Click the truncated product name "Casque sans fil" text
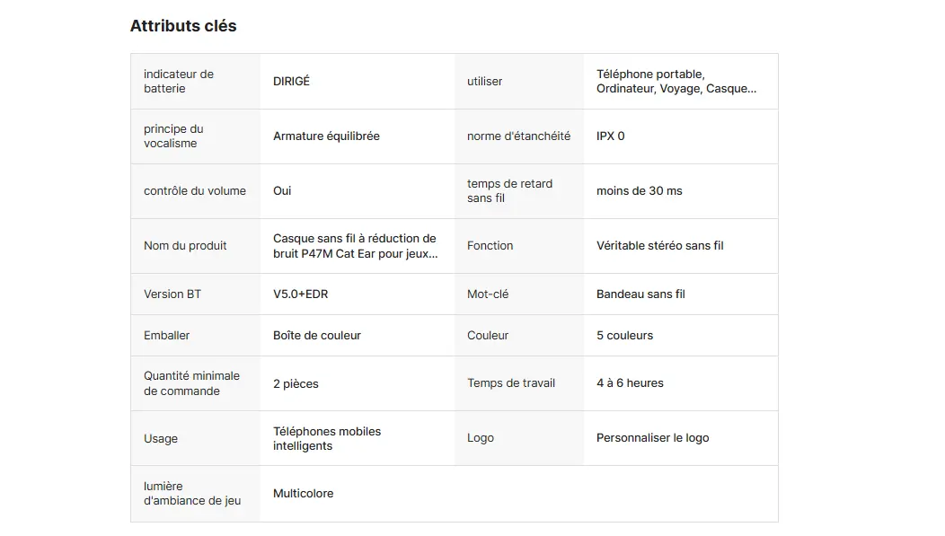 pos(355,246)
